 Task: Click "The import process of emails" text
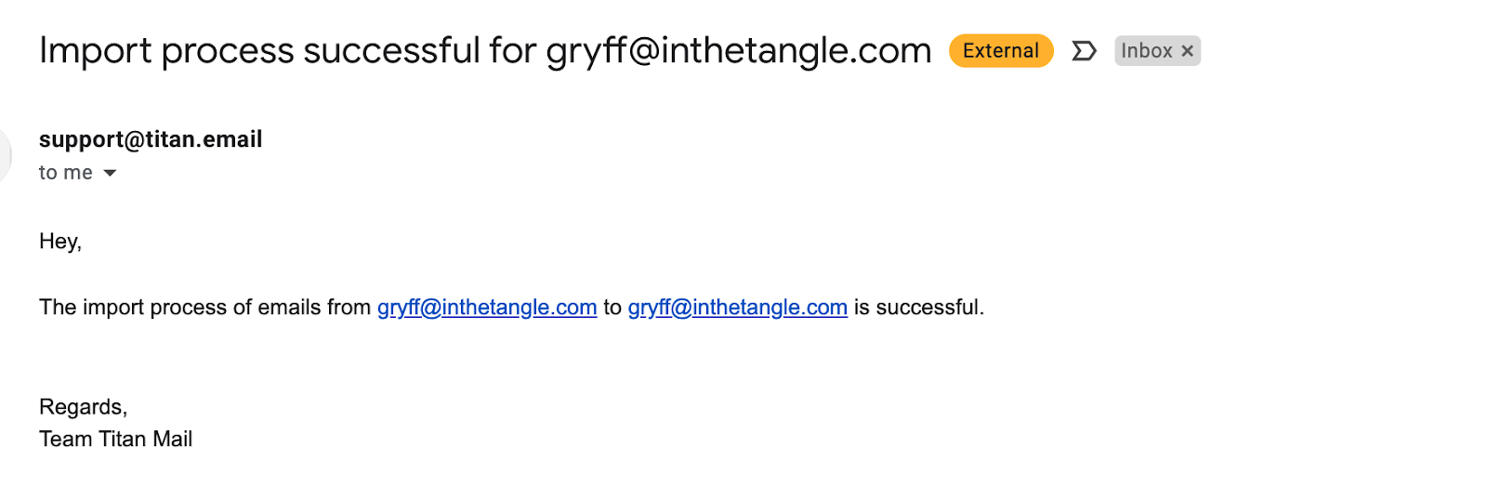[x=167, y=308]
